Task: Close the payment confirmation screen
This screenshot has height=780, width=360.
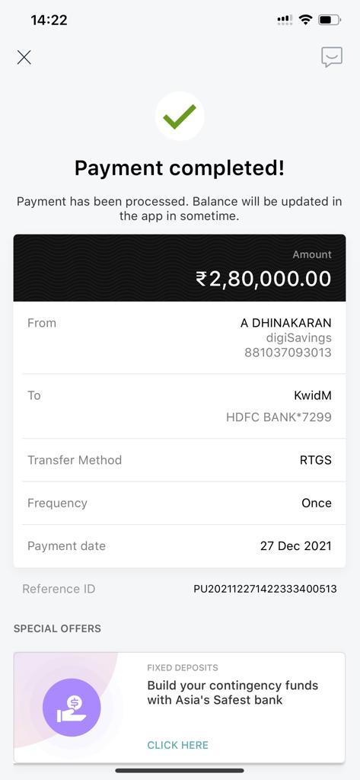Action: 24,58
